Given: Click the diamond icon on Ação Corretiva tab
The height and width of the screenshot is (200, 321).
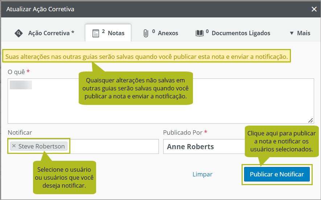Looking at the screenshot, I should coord(18,33).
